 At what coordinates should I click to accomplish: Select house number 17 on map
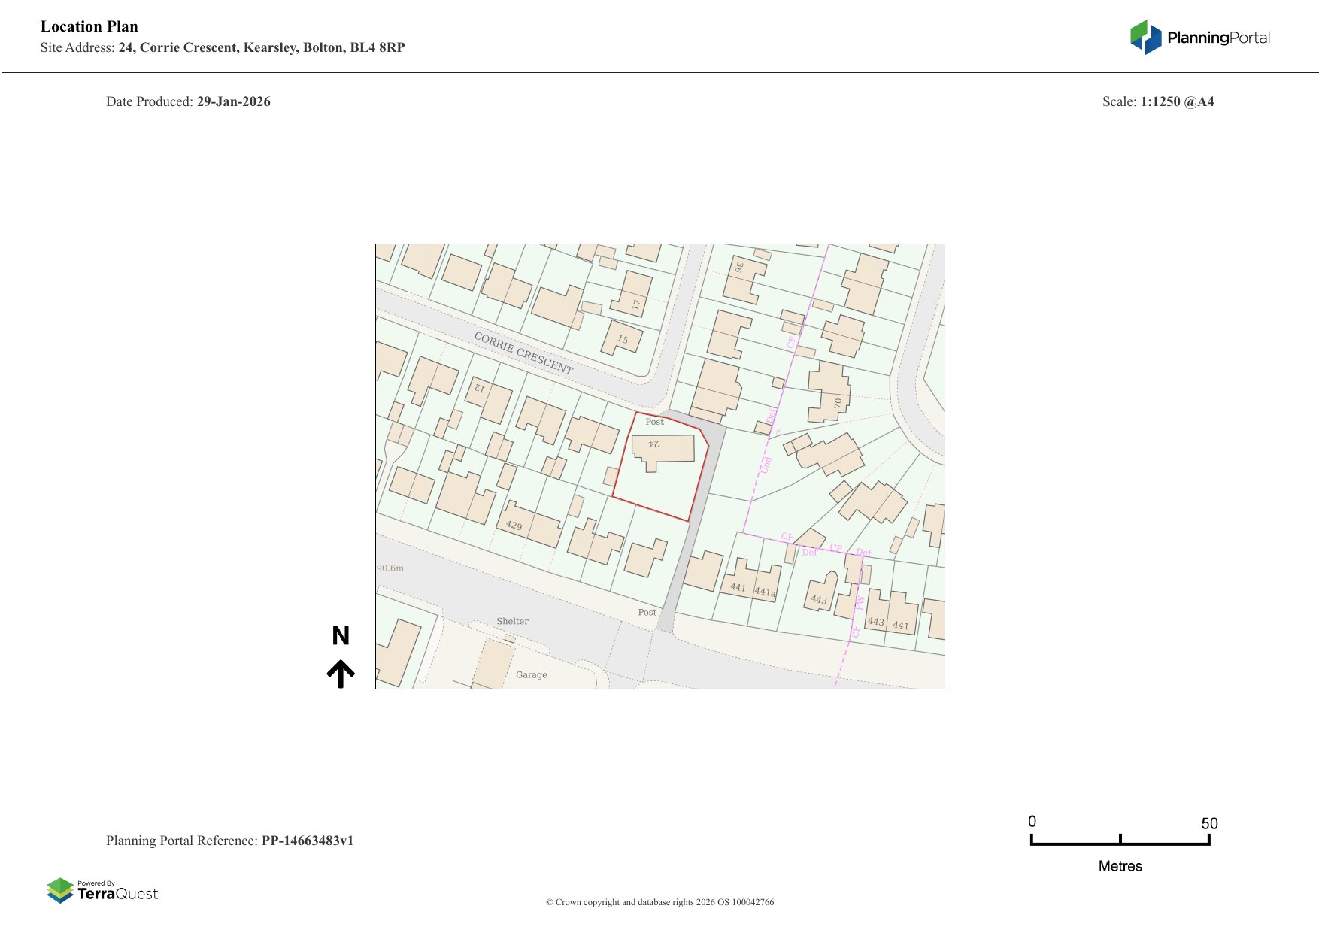click(x=636, y=304)
